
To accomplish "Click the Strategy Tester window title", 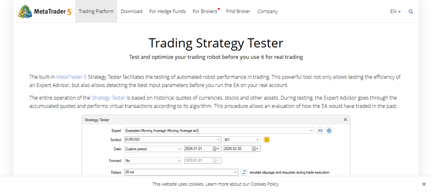I will coord(97,120).
